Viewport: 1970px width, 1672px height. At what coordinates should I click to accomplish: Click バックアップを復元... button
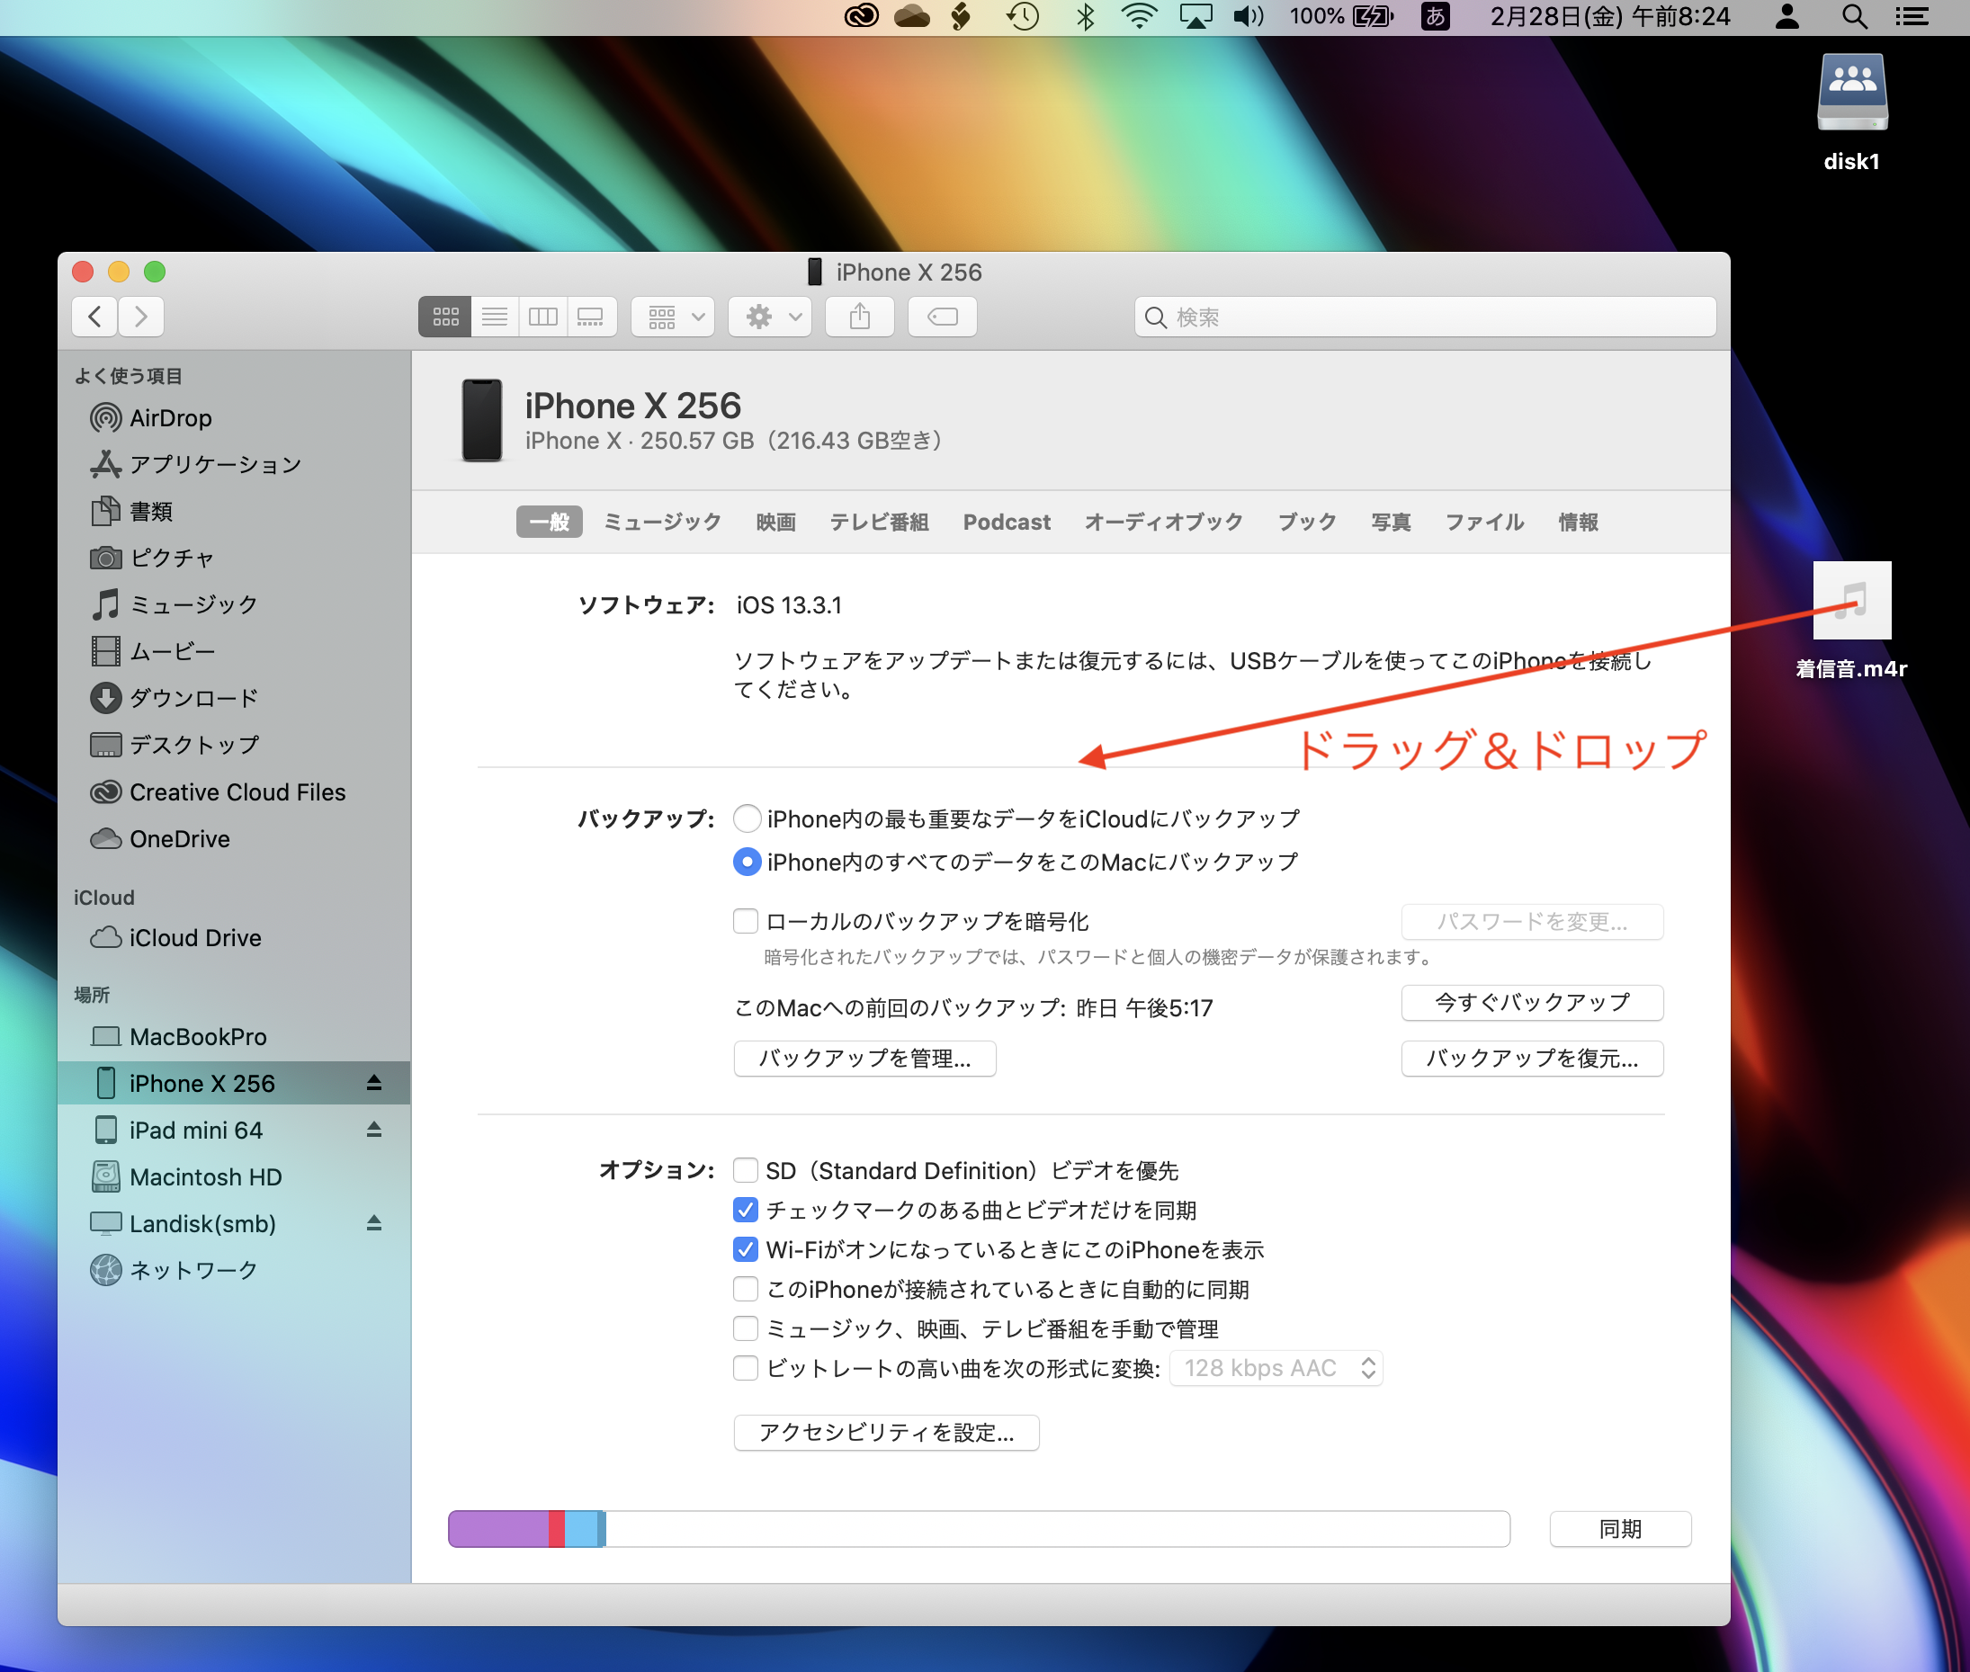pyautogui.click(x=1532, y=1058)
